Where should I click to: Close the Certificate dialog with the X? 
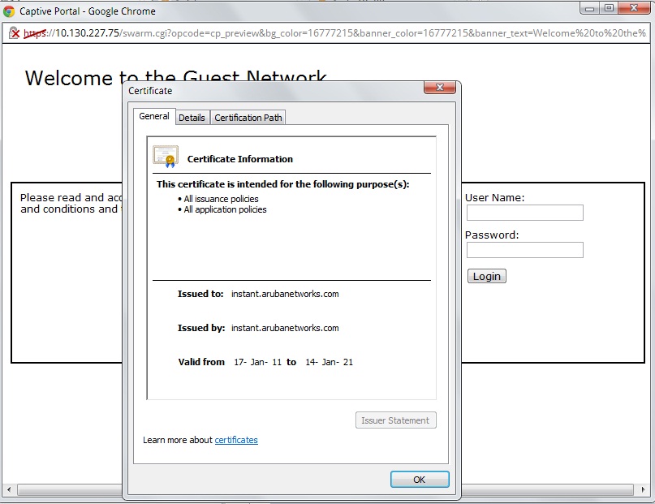pyautogui.click(x=439, y=88)
